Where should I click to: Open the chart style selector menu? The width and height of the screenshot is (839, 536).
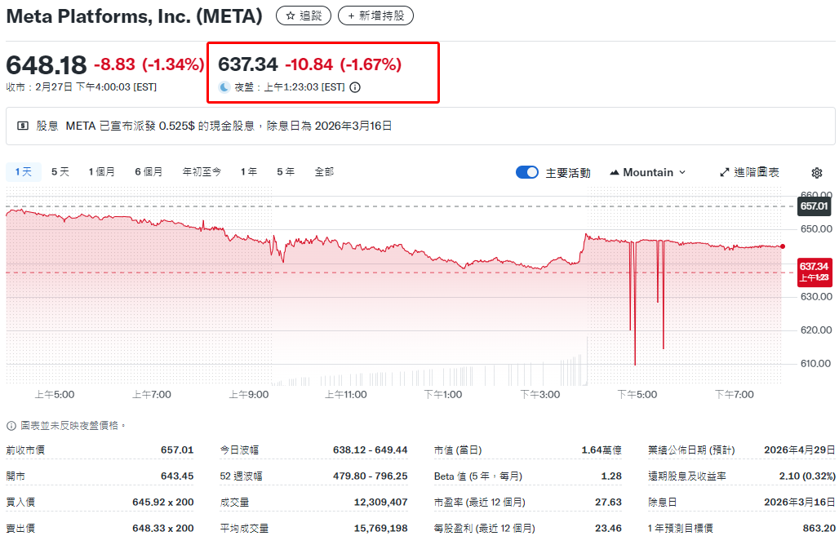647,172
